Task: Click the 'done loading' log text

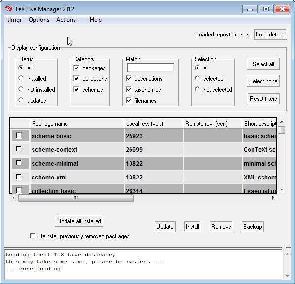Action: click(34, 269)
